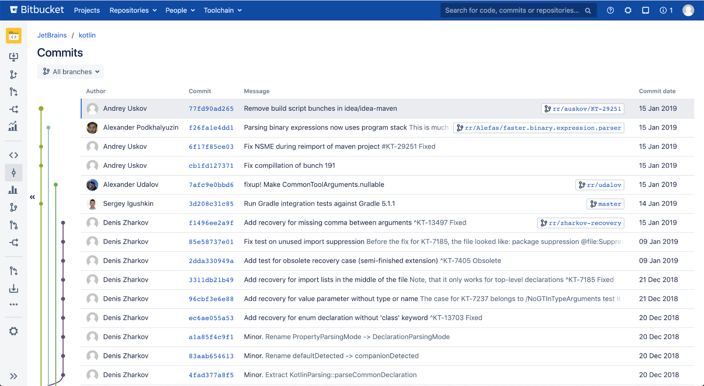Viewport: 704px width, 386px height.
Task: Open commit 77fd90ad265 link
Action: (x=211, y=109)
